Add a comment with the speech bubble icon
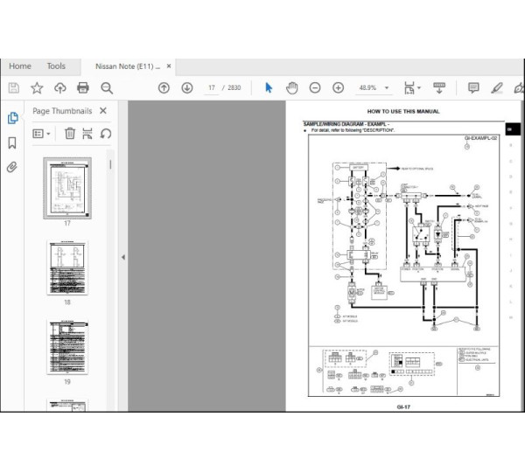525x472 pixels. click(473, 87)
